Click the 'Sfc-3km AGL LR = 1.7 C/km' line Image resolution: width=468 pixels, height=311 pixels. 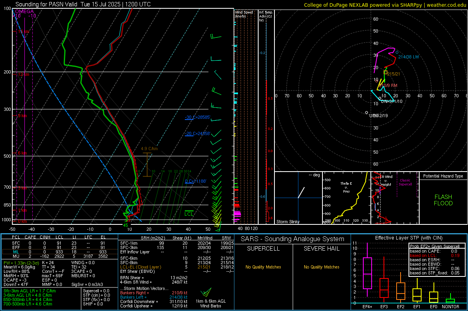pos(30,291)
